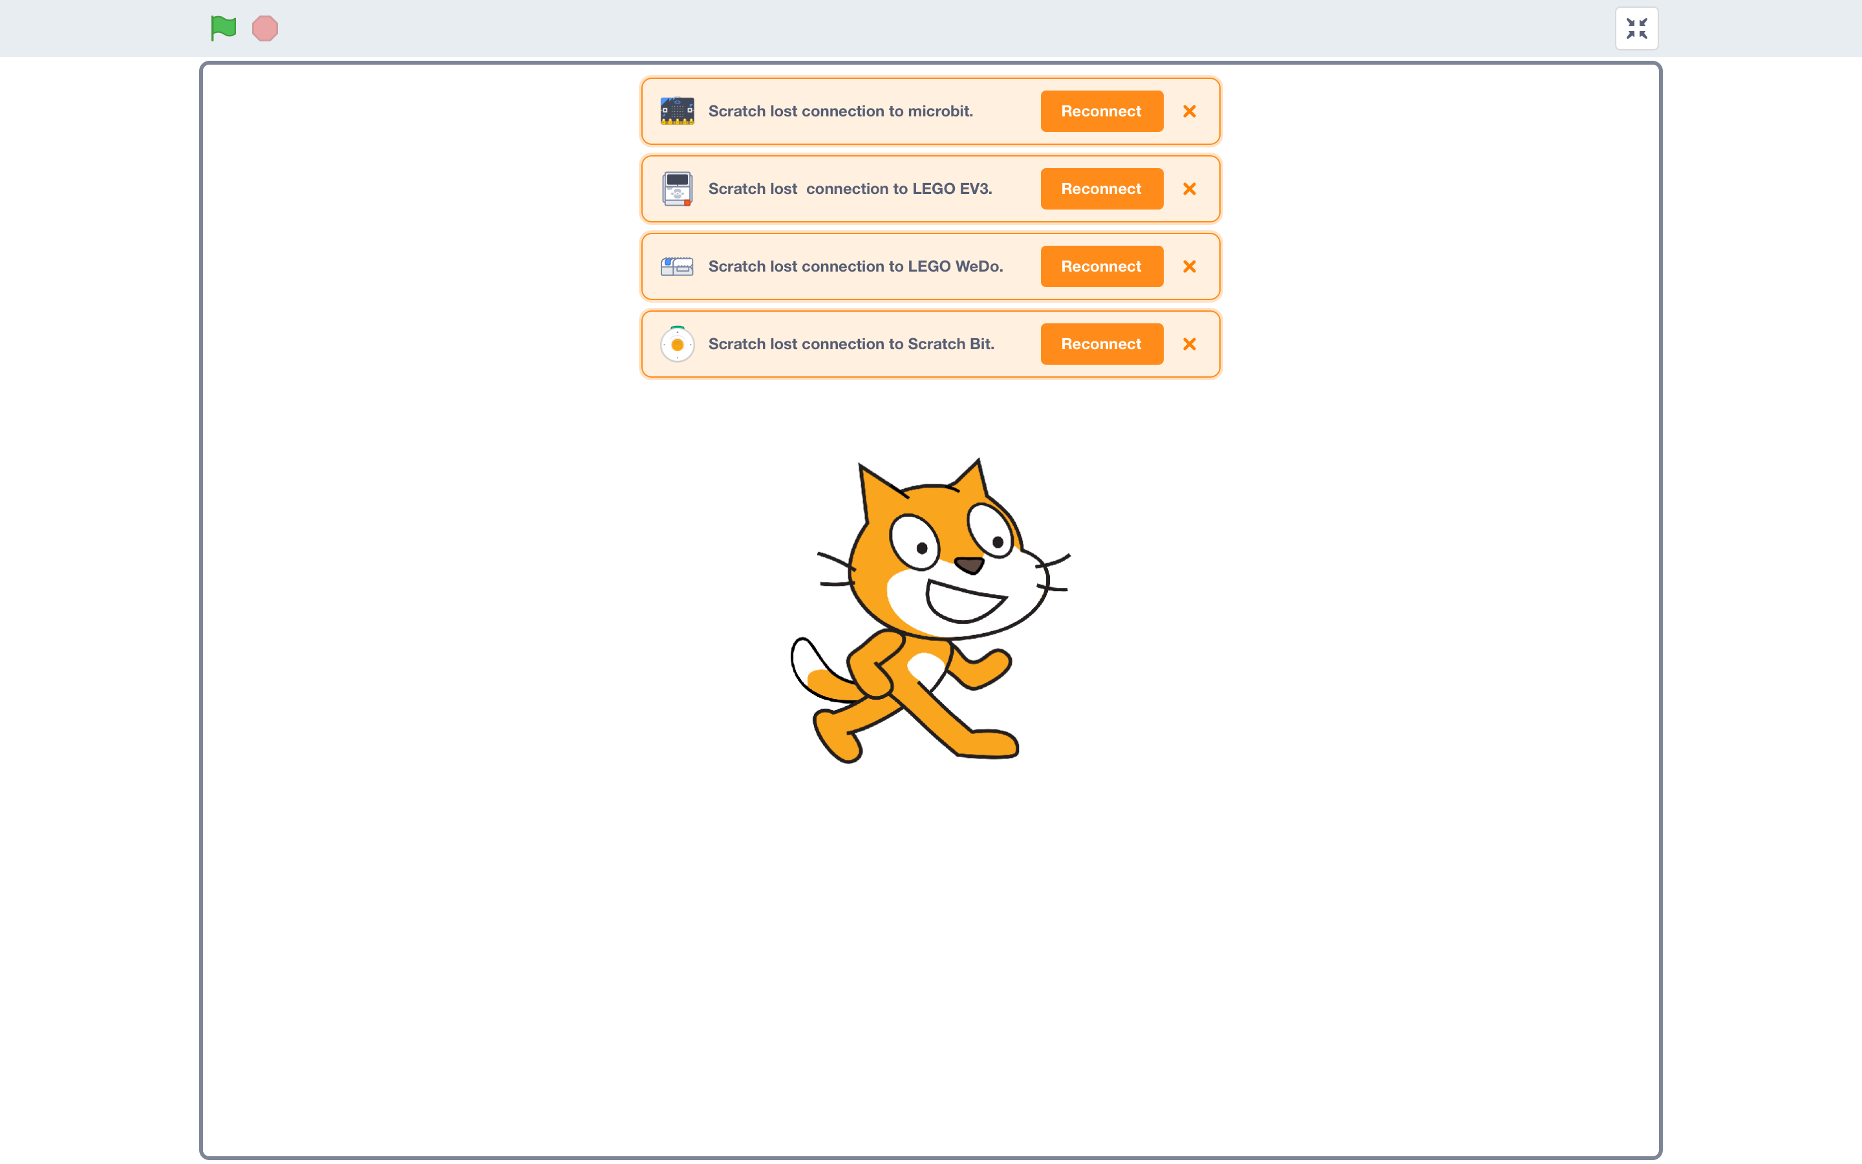Image resolution: width=1862 pixels, height=1164 pixels.
Task: Click the microbit lost connection message
Action: [x=840, y=111]
